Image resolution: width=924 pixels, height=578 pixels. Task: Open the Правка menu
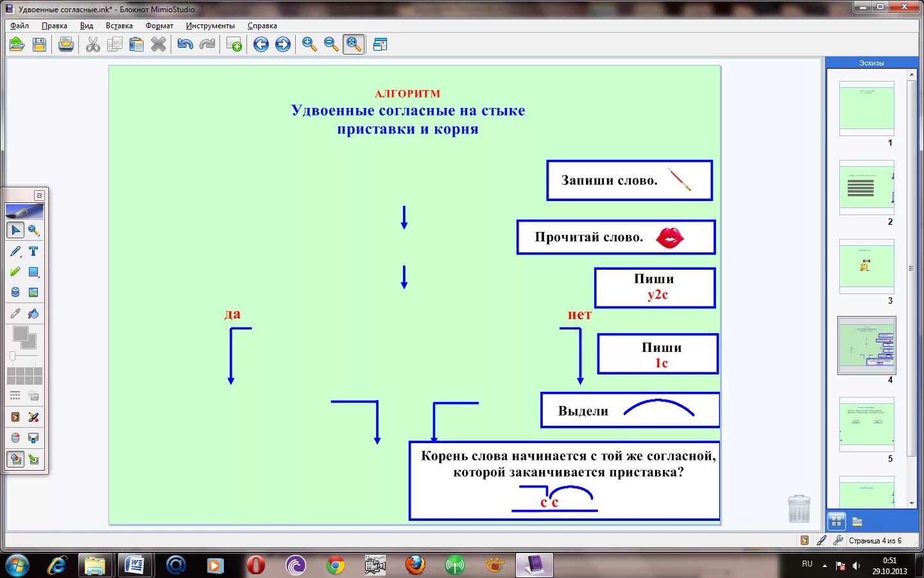click(x=55, y=26)
